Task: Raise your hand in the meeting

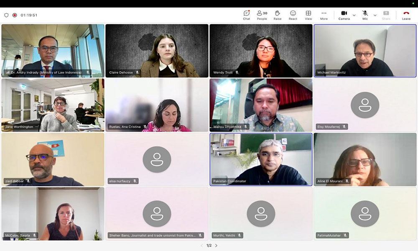Action: pos(278,15)
